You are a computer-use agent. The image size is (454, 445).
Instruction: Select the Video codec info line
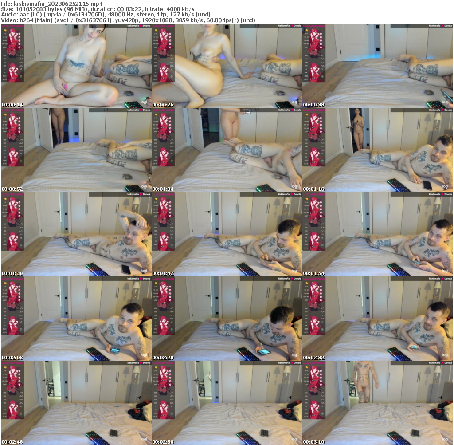pos(128,20)
